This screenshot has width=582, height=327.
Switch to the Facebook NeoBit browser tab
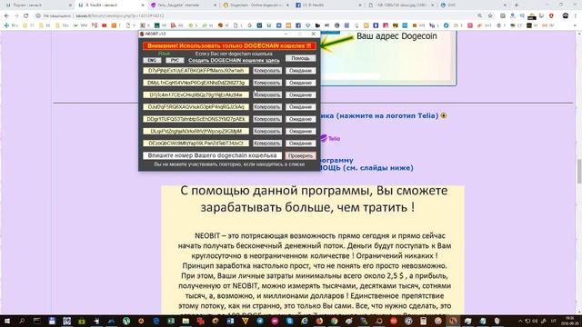pyautogui.click(x=327, y=5)
